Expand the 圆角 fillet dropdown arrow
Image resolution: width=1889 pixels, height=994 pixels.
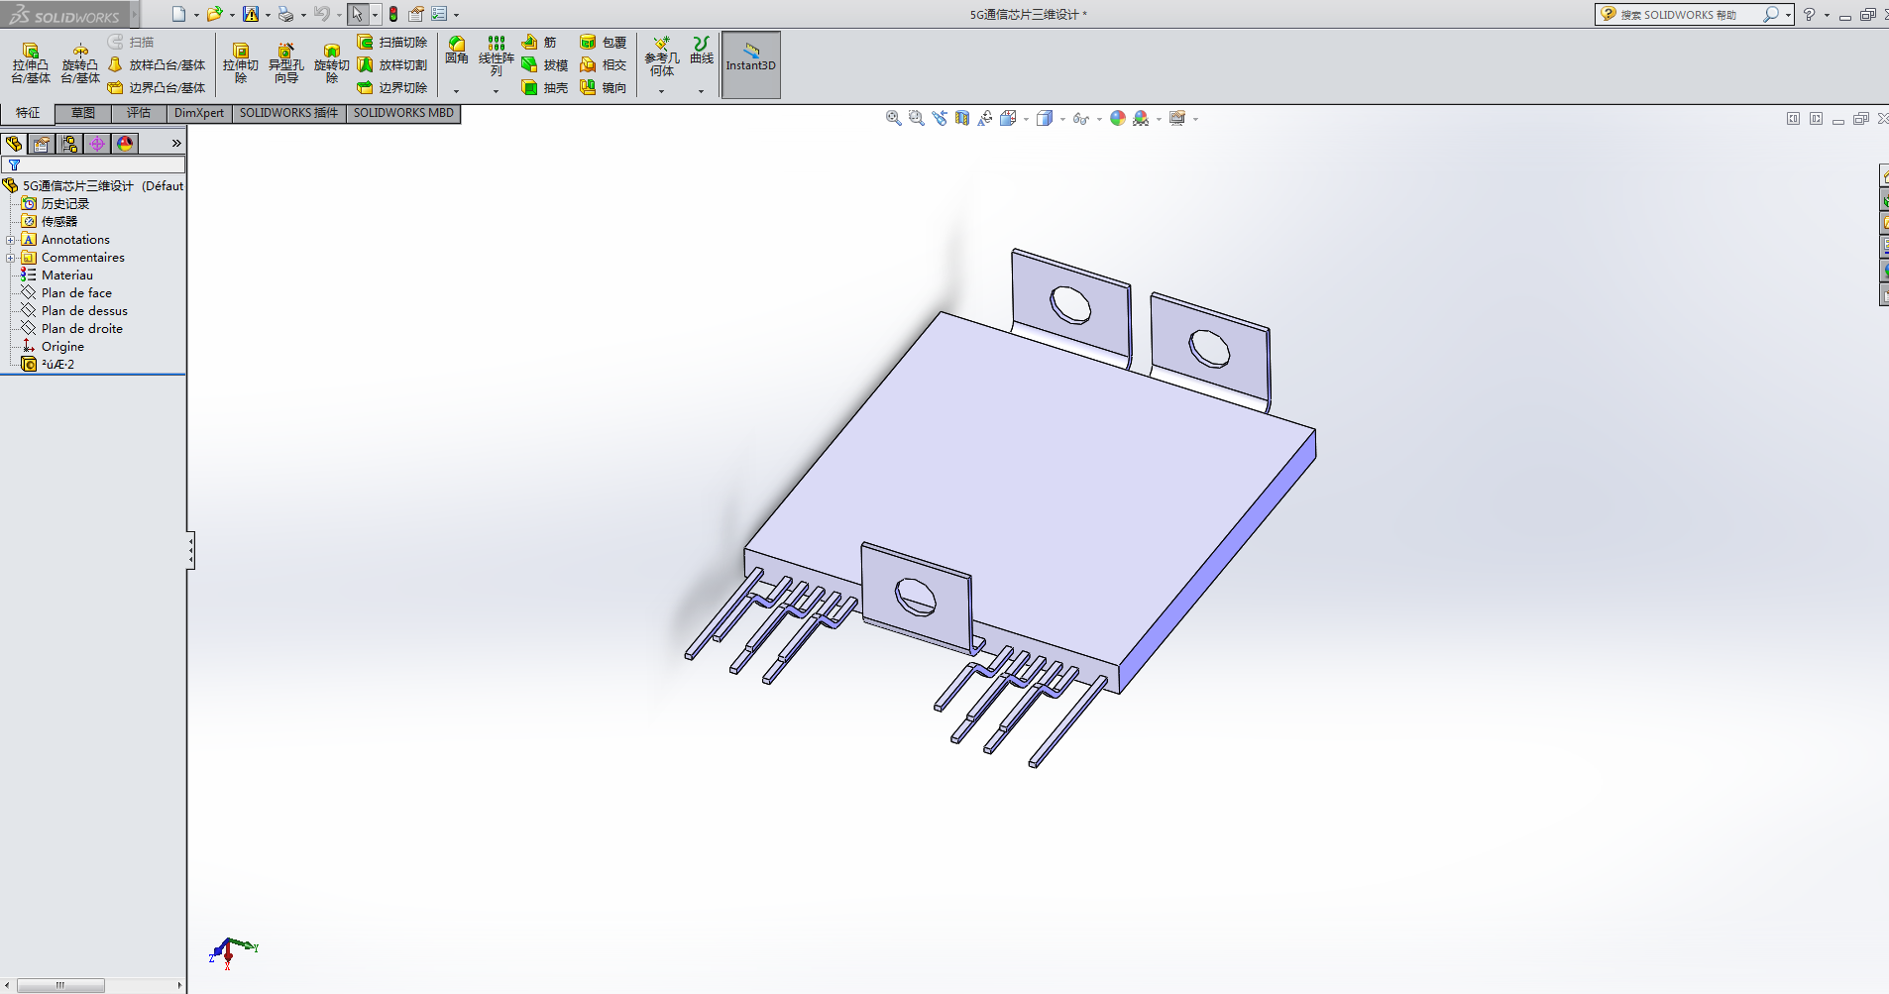(x=457, y=91)
